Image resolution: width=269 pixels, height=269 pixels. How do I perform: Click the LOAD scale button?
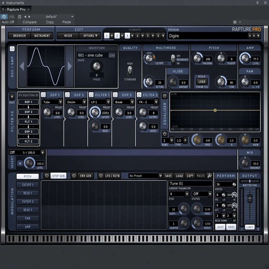pos(202,82)
